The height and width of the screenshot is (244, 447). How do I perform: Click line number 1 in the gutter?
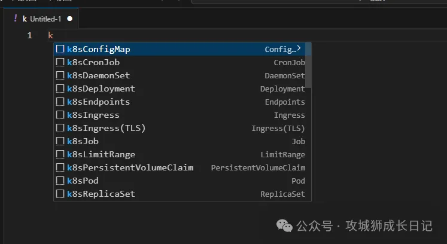click(29, 36)
